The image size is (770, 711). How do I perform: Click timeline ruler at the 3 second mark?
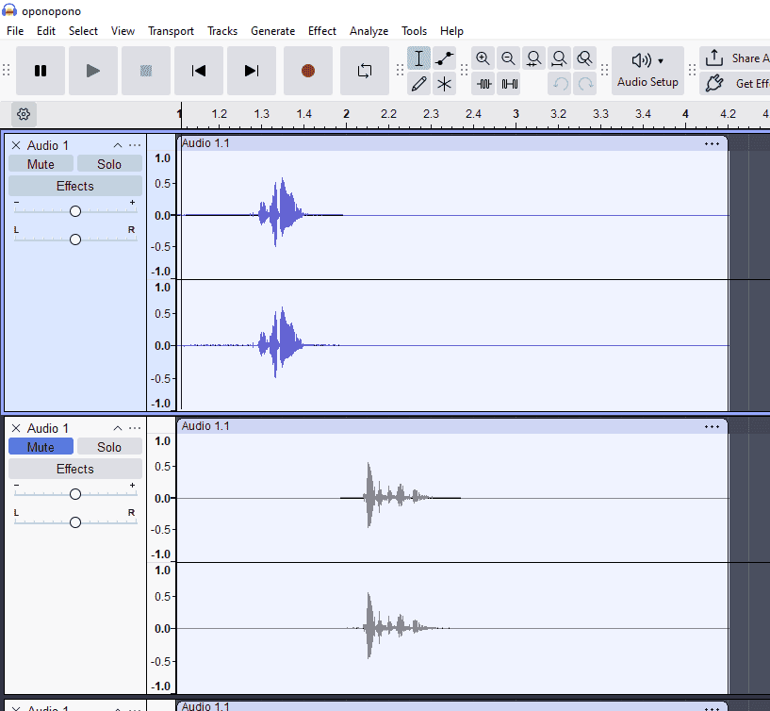516,114
